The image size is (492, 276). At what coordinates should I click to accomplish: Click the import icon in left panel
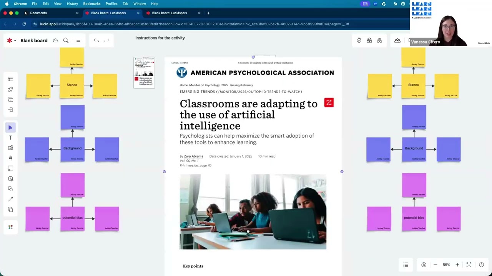tap(10, 110)
